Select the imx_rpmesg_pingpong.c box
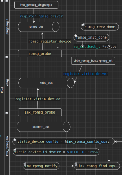Viewport: 122px width, 175px height. pos(36,5)
